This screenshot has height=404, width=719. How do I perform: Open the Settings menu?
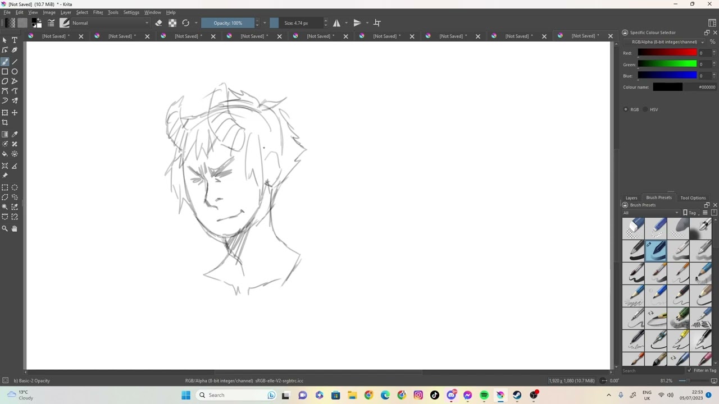(x=131, y=12)
